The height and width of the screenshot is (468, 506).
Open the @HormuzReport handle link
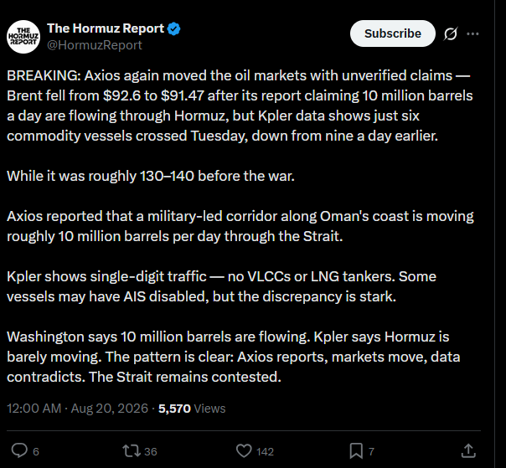[x=94, y=45]
